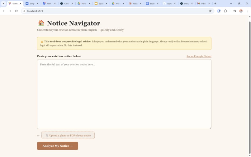Click the 'Understand your eviction notice' tagline
251x157 pixels.
pyautogui.click(x=81, y=30)
